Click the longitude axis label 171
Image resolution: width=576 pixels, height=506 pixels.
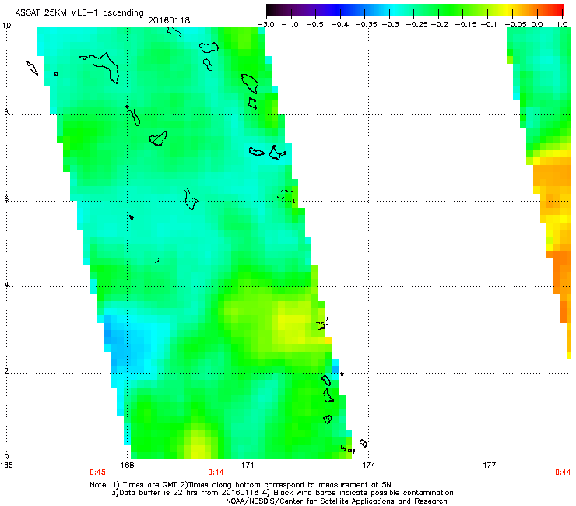point(248,466)
